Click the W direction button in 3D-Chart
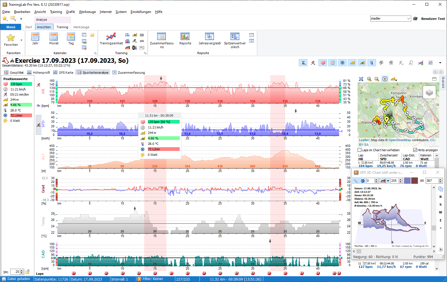The width and height of the screenshot is (447, 282). pos(440,212)
